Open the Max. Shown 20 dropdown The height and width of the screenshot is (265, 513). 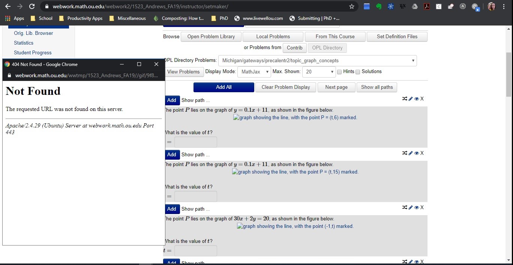(319, 72)
